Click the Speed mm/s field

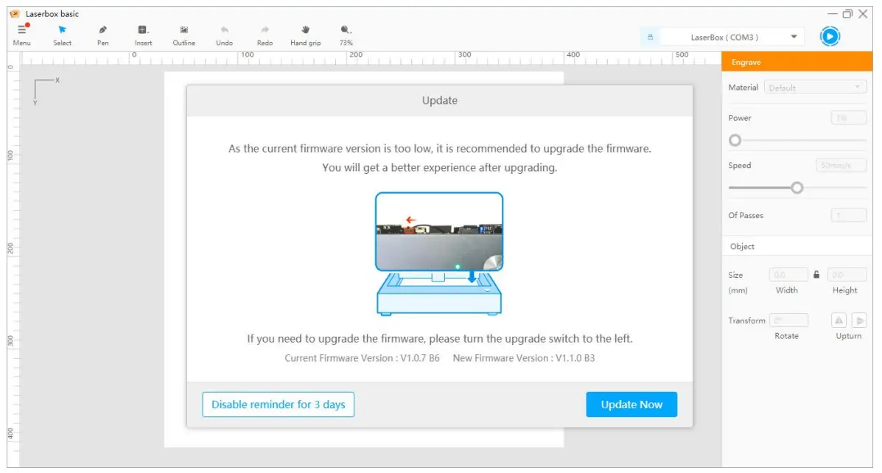841,165
